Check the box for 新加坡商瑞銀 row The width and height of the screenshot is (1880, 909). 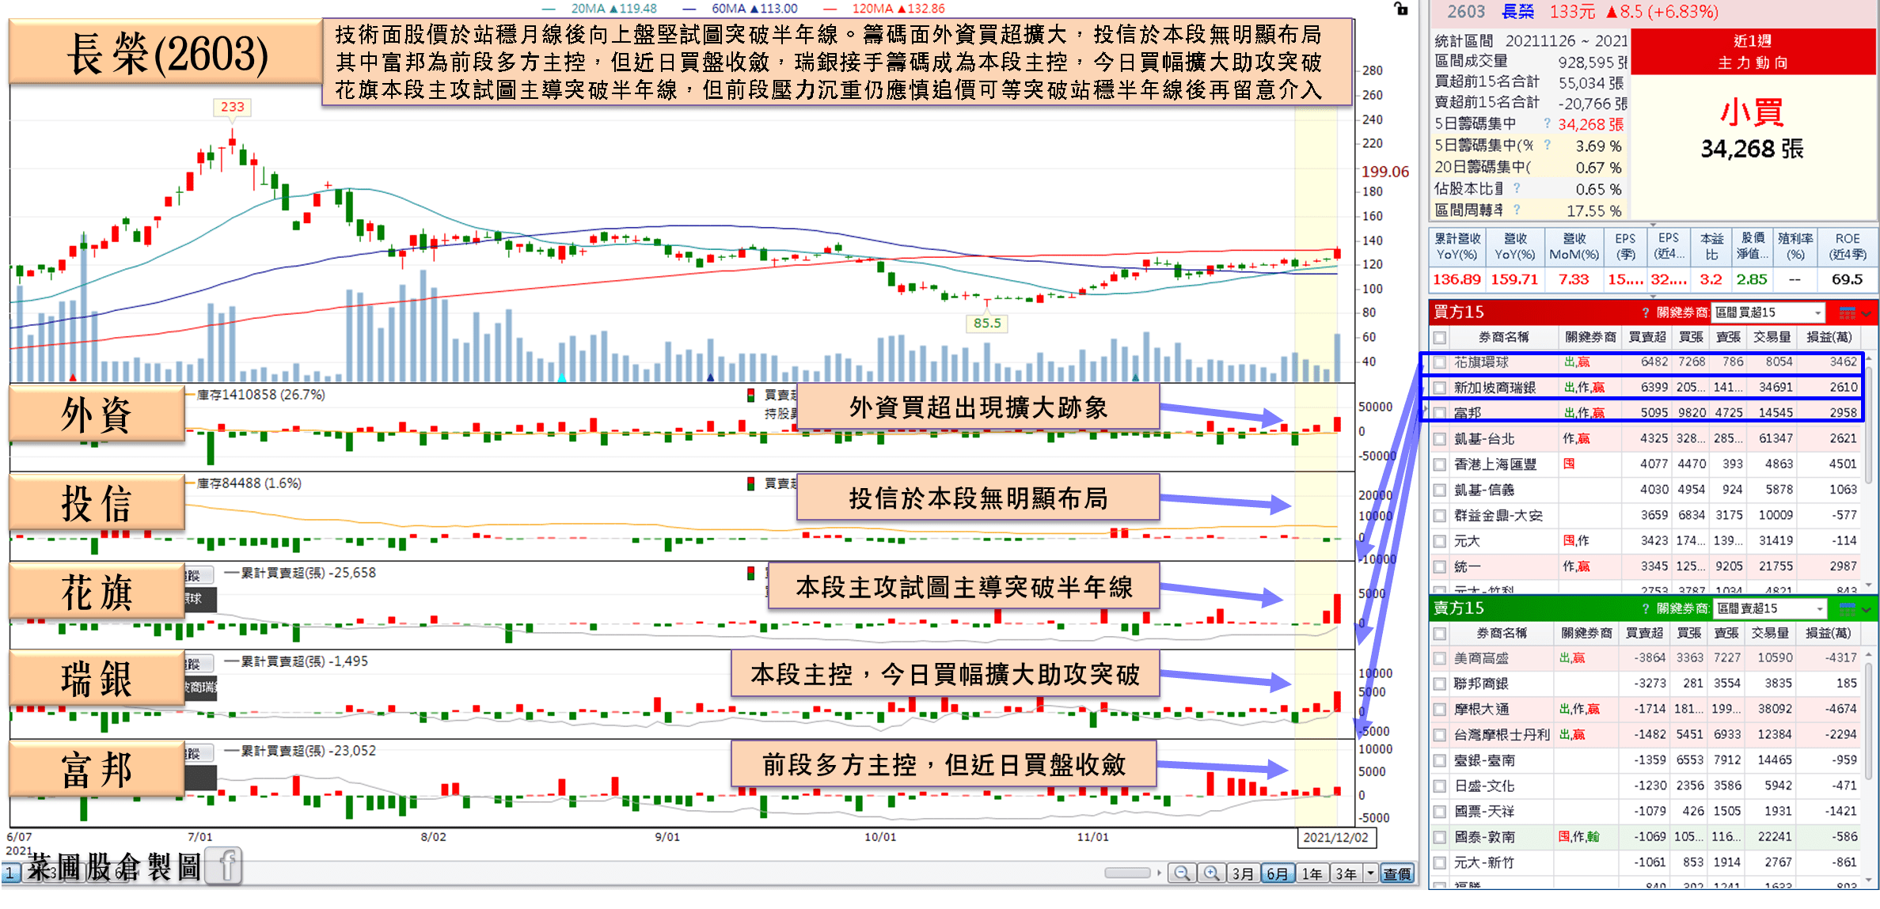click(x=1440, y=388)
